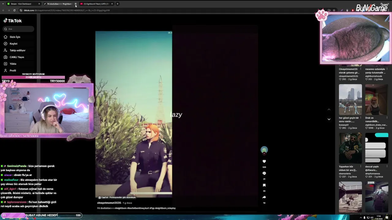Open the 'Drak ve romantiklik' video thumbnail
The width and height of the screenshot is (392, 220).
pyautogui.click(x=377, y=100)
